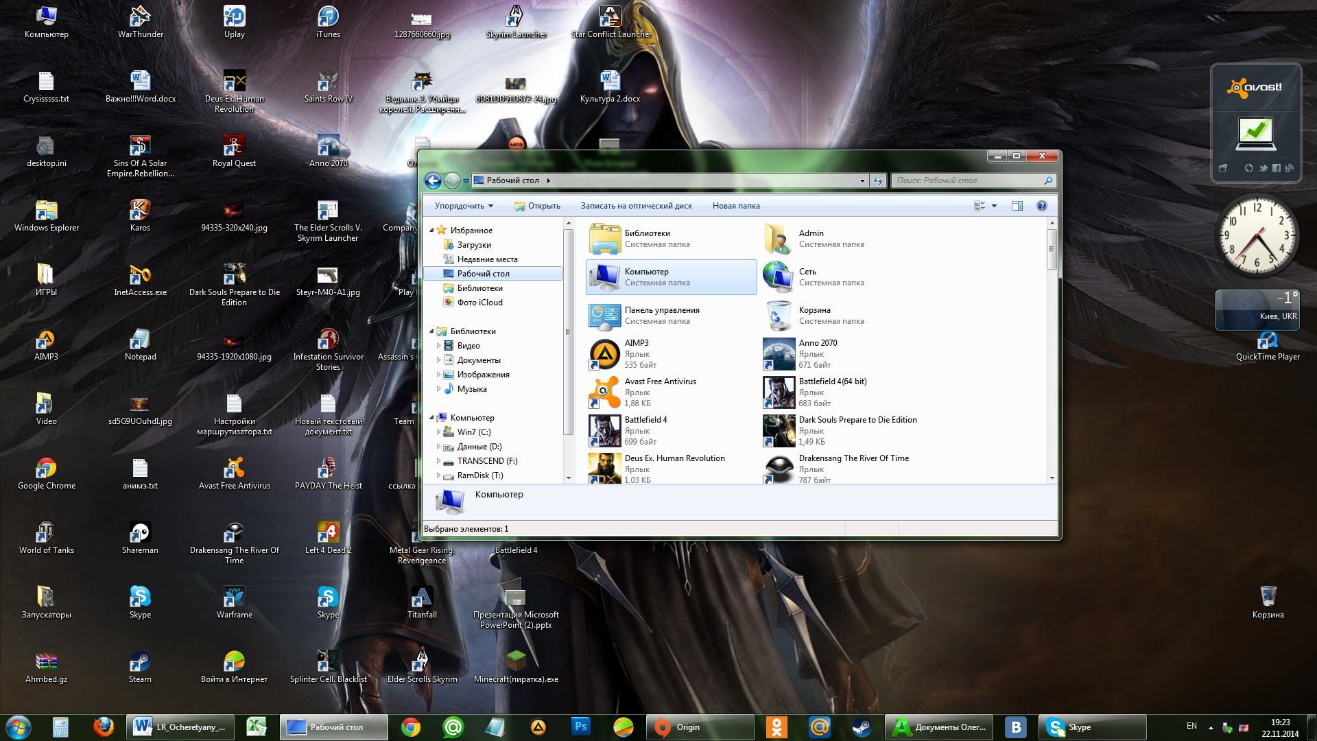Open the WarThunder desktop icon

140,21
